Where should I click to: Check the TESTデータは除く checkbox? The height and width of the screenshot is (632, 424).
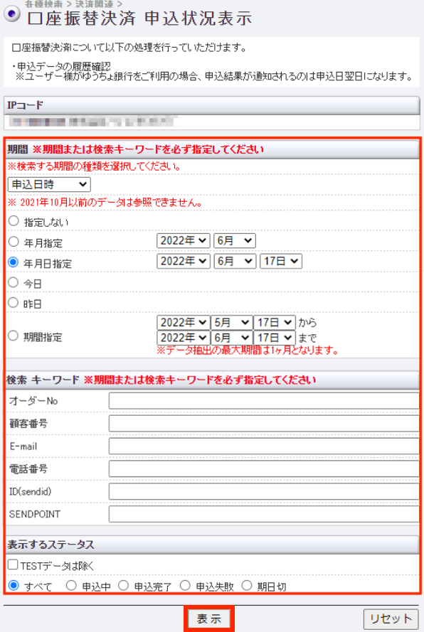click(13, 564)
